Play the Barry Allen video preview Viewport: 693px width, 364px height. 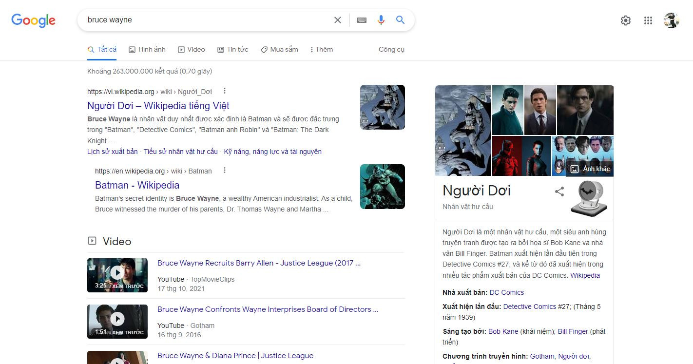pyautogui.click(x=117, y=275)
